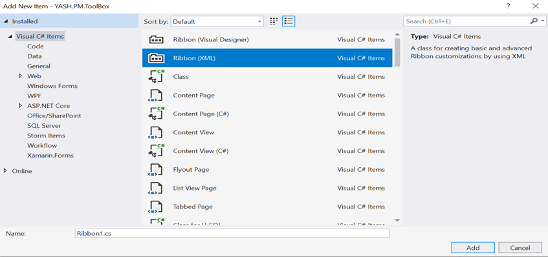Open the Windows Forms category
The image size is (548, 257).
(52, 86)
